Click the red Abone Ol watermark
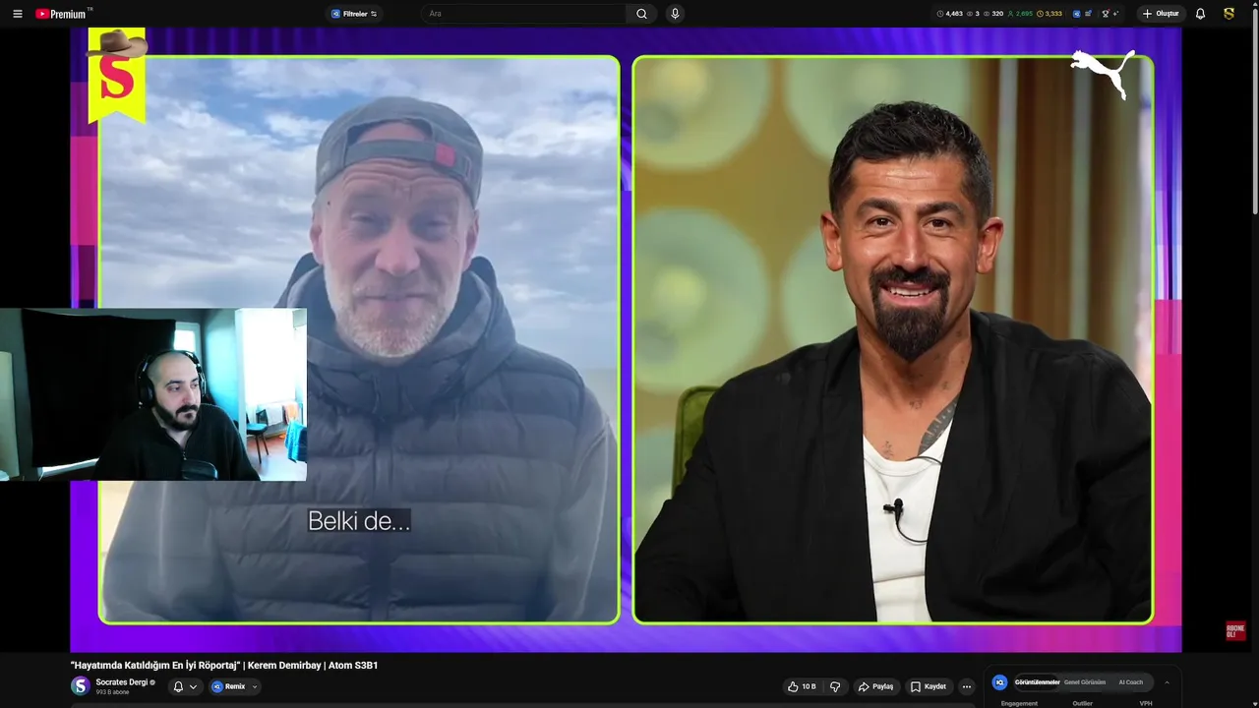 point(1235,631)
